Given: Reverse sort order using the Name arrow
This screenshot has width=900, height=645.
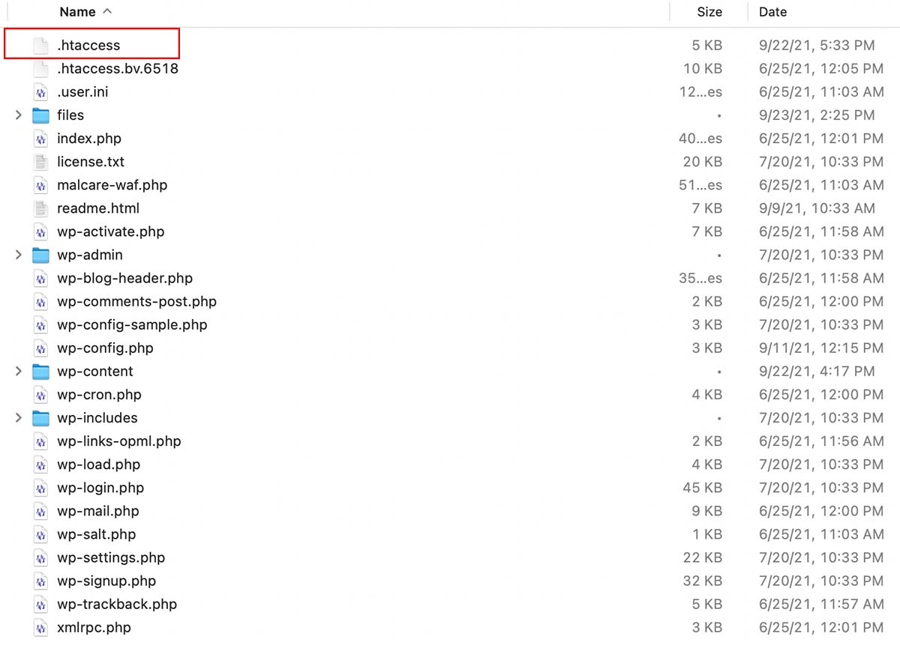Looking at the screenshot, I should tap(106, 11).
